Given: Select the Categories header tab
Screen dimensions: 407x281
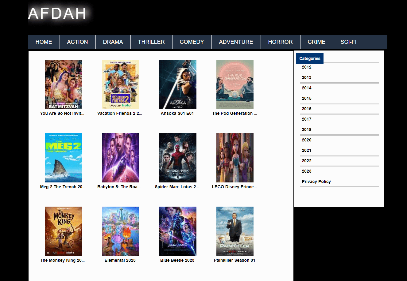Looking at the screenshot, I should [x=310, y=58].
